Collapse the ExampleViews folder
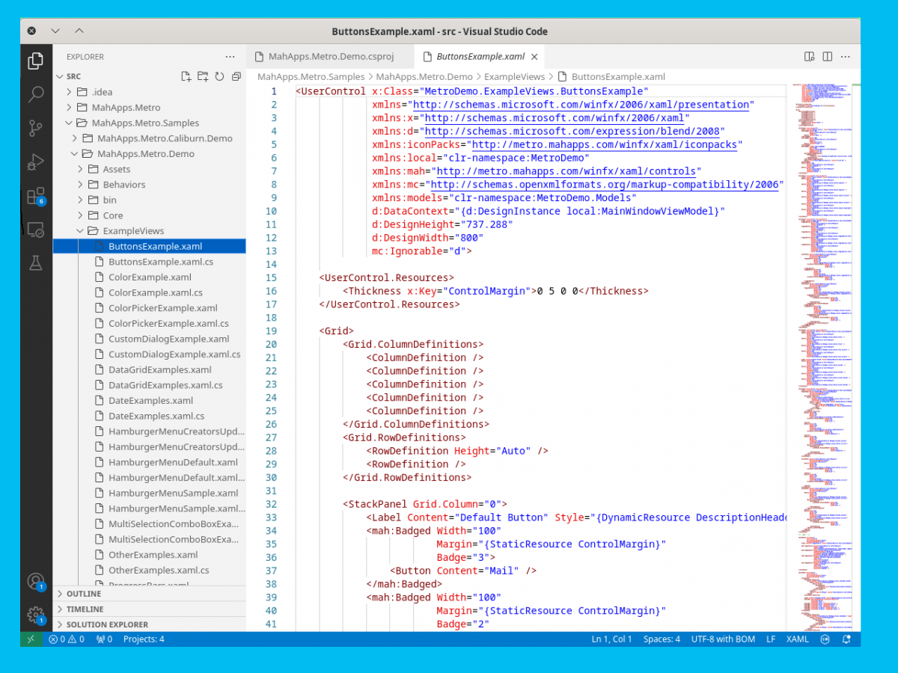898x673 pixels. 150,231
